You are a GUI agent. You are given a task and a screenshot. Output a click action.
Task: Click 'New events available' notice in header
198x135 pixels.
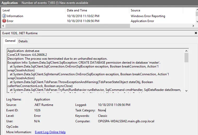coord(74,3)
